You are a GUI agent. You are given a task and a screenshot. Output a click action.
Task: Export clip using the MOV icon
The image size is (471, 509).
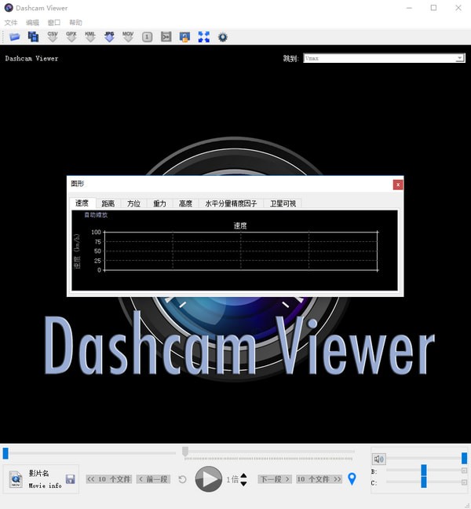[128, 37]
